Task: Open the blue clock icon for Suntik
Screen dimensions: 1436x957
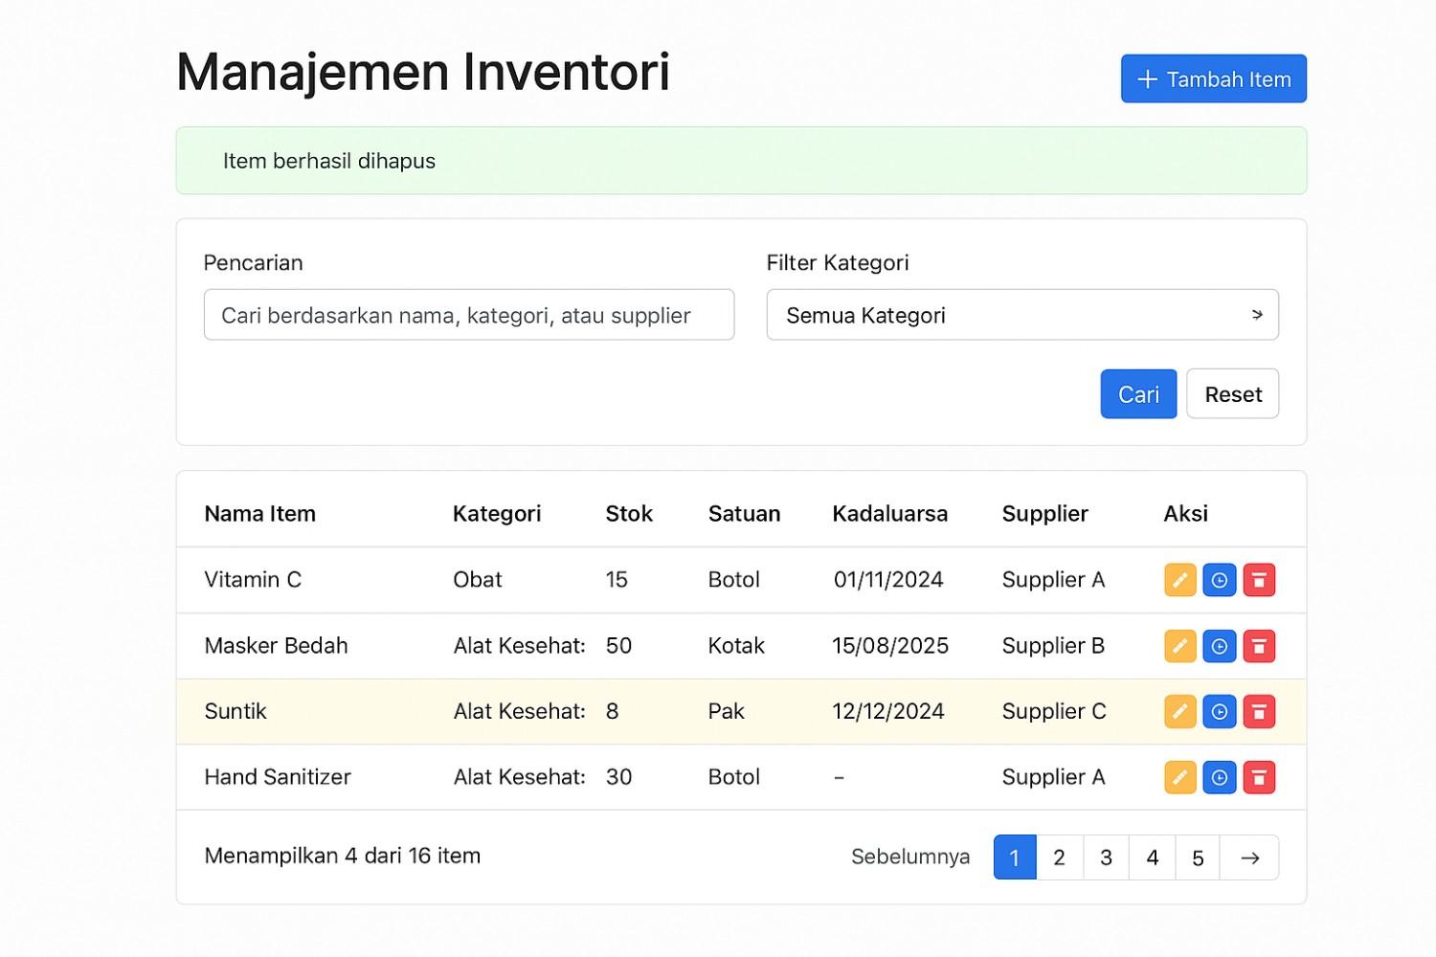Action: pos(1219,711)
